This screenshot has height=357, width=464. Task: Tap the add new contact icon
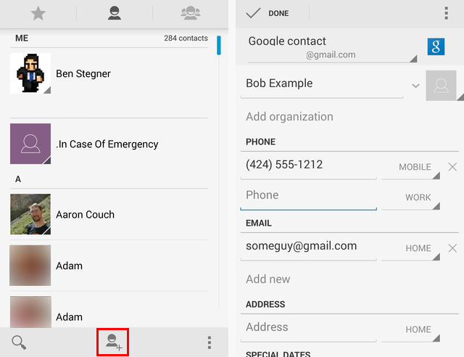point(113,342)
